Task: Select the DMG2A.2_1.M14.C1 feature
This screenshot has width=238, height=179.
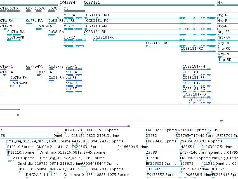Action: 38,150
